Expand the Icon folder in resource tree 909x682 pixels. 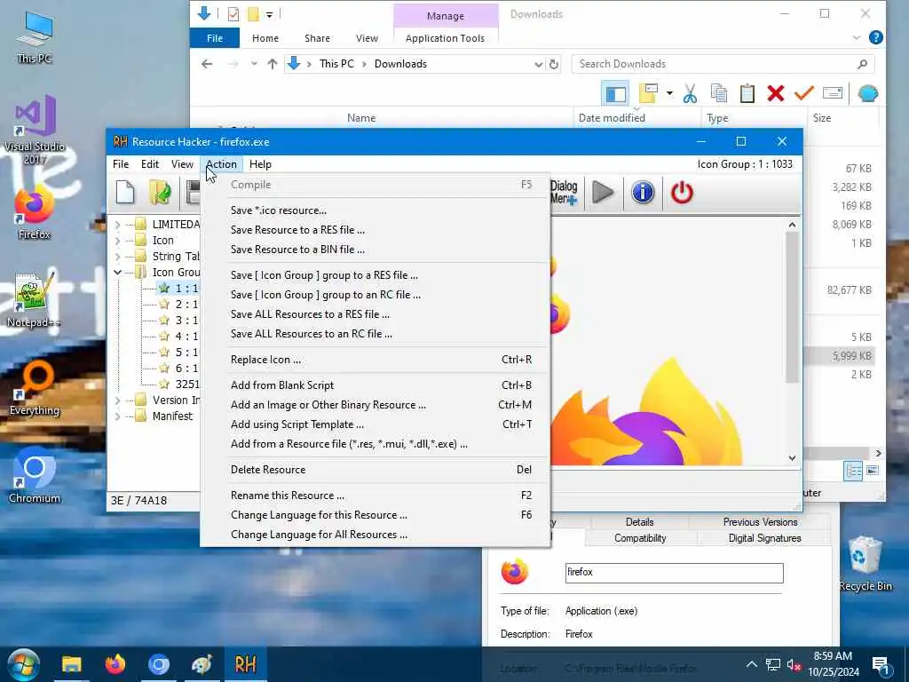click(118, 240)
